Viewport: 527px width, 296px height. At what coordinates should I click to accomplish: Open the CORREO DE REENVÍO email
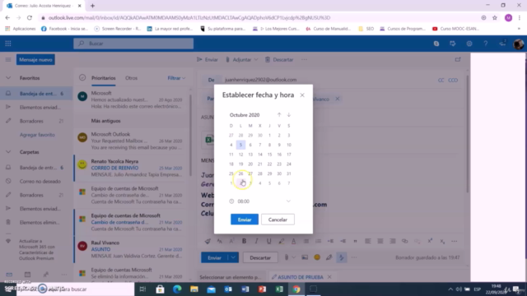coord(132,168)
